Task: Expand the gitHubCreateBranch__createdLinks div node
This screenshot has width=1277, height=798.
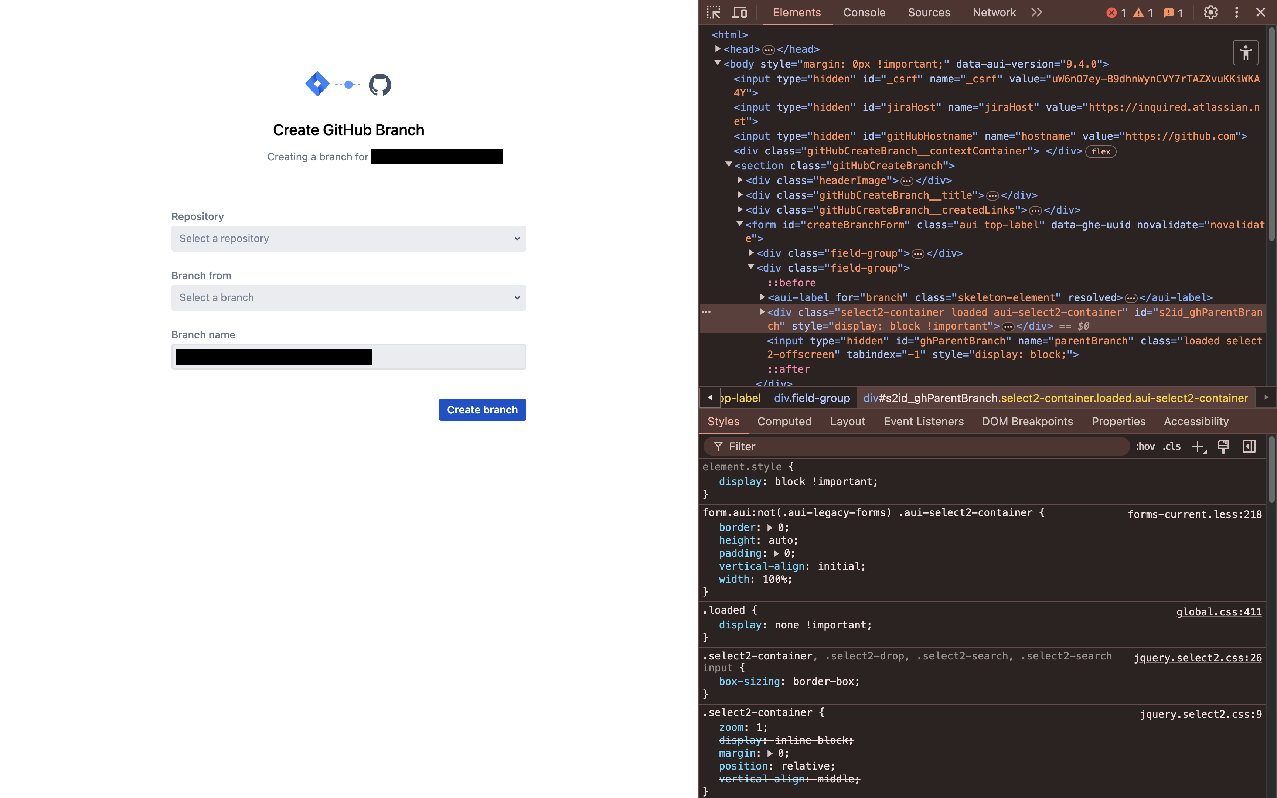Action: (x=740, y=209)
